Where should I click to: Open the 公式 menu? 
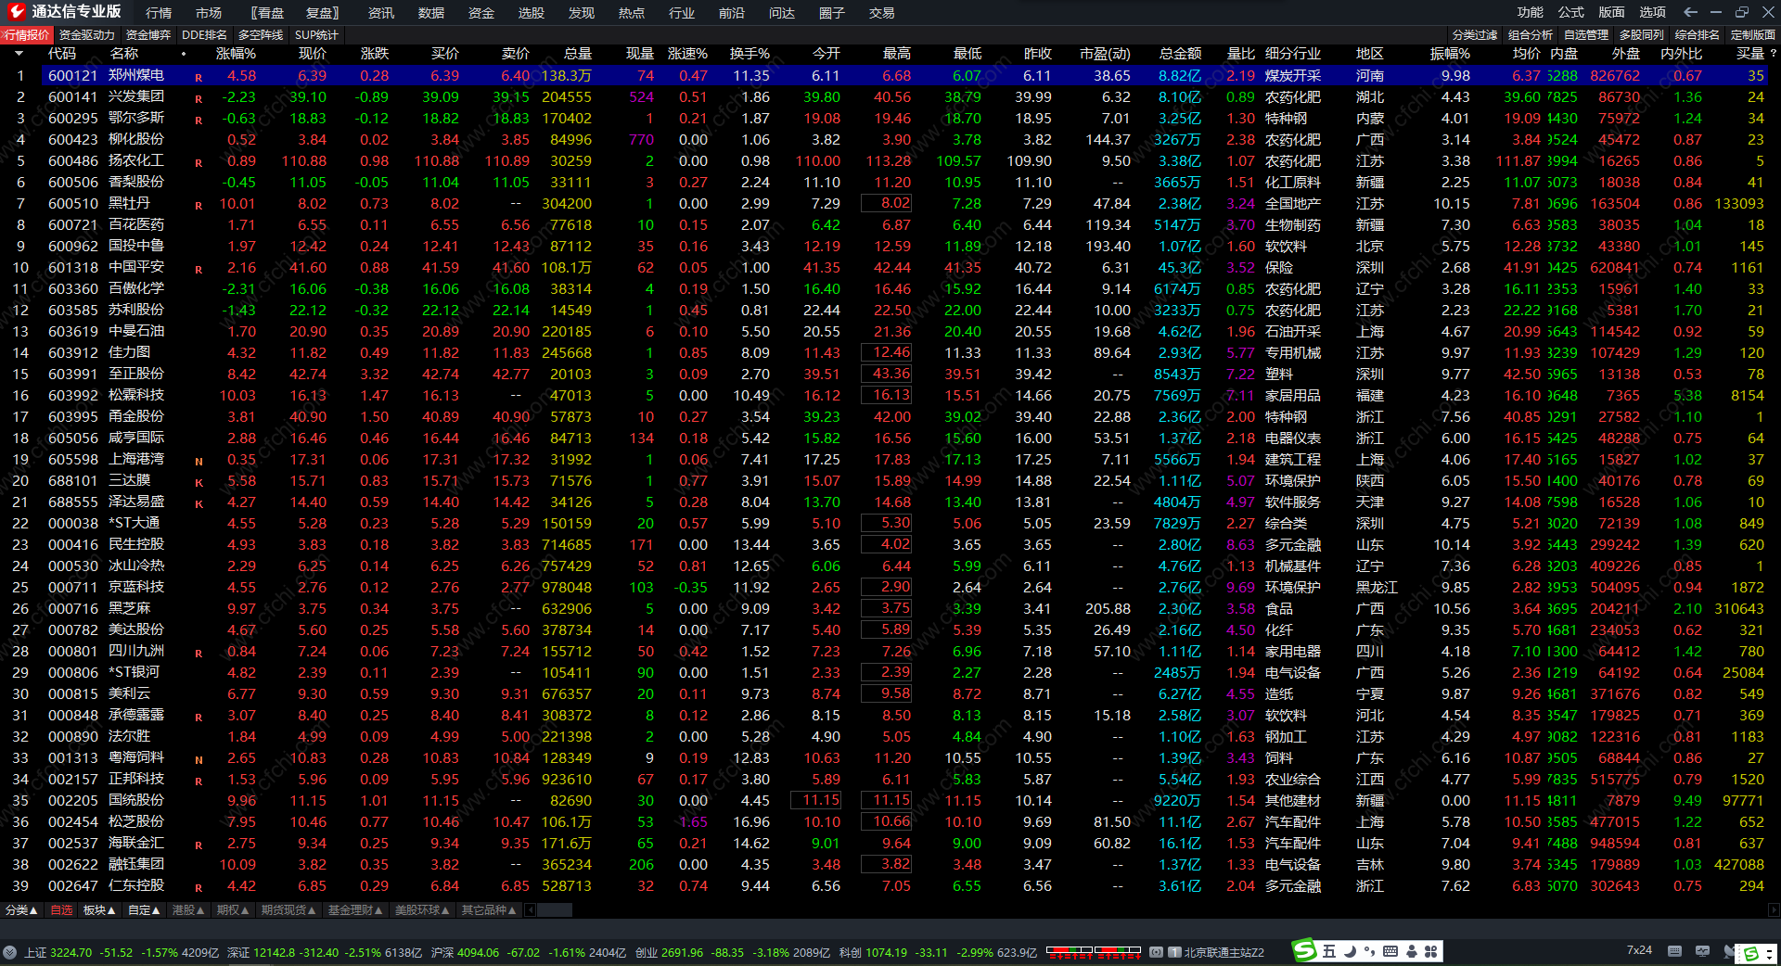click(x=1571, y=12)
